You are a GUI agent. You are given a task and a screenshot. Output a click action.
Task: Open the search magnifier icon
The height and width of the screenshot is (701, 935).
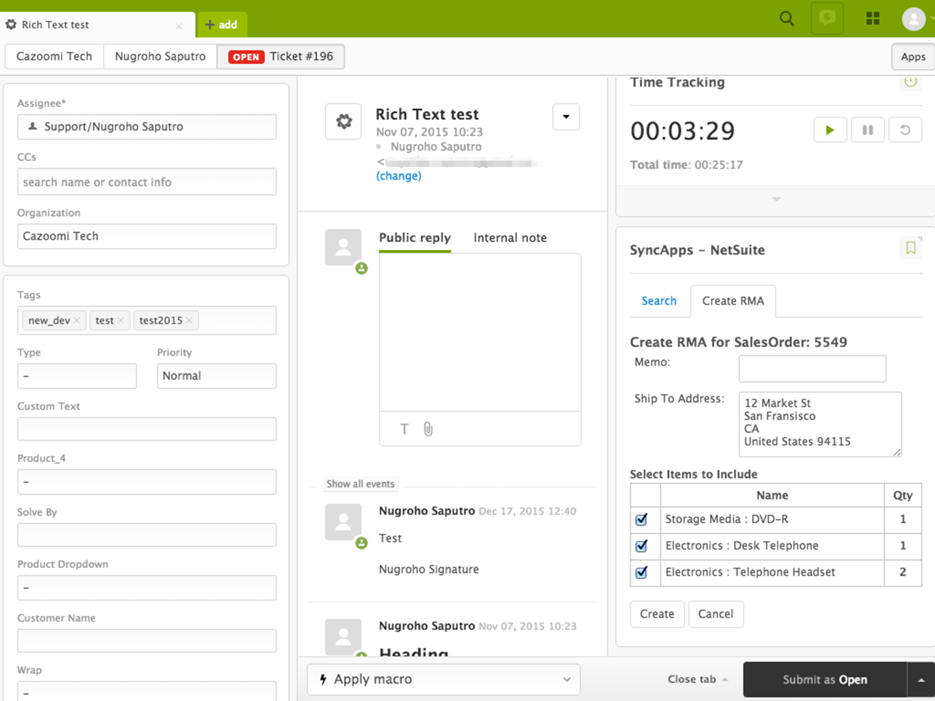787,19
